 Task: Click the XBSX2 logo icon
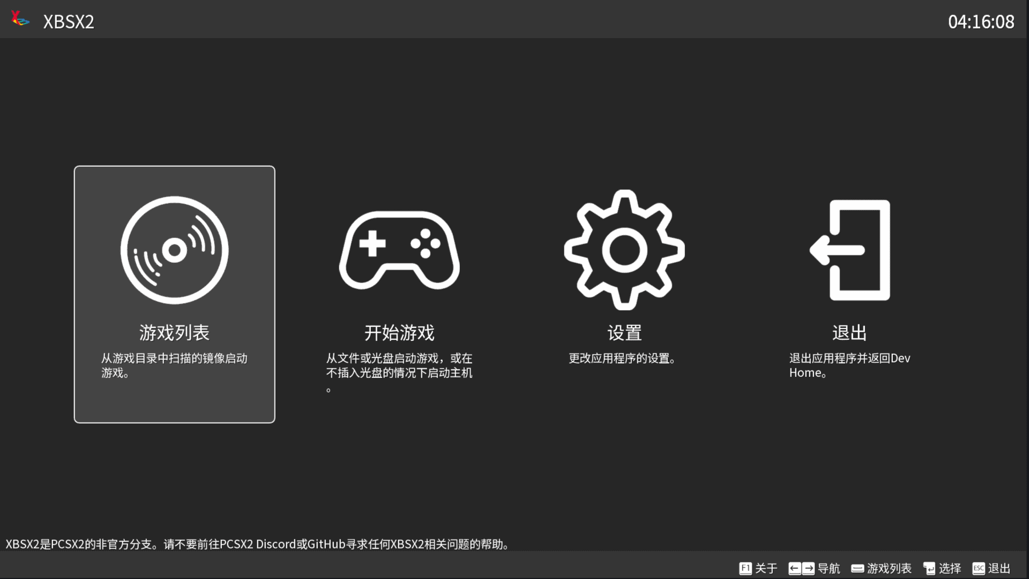[20, 19]
